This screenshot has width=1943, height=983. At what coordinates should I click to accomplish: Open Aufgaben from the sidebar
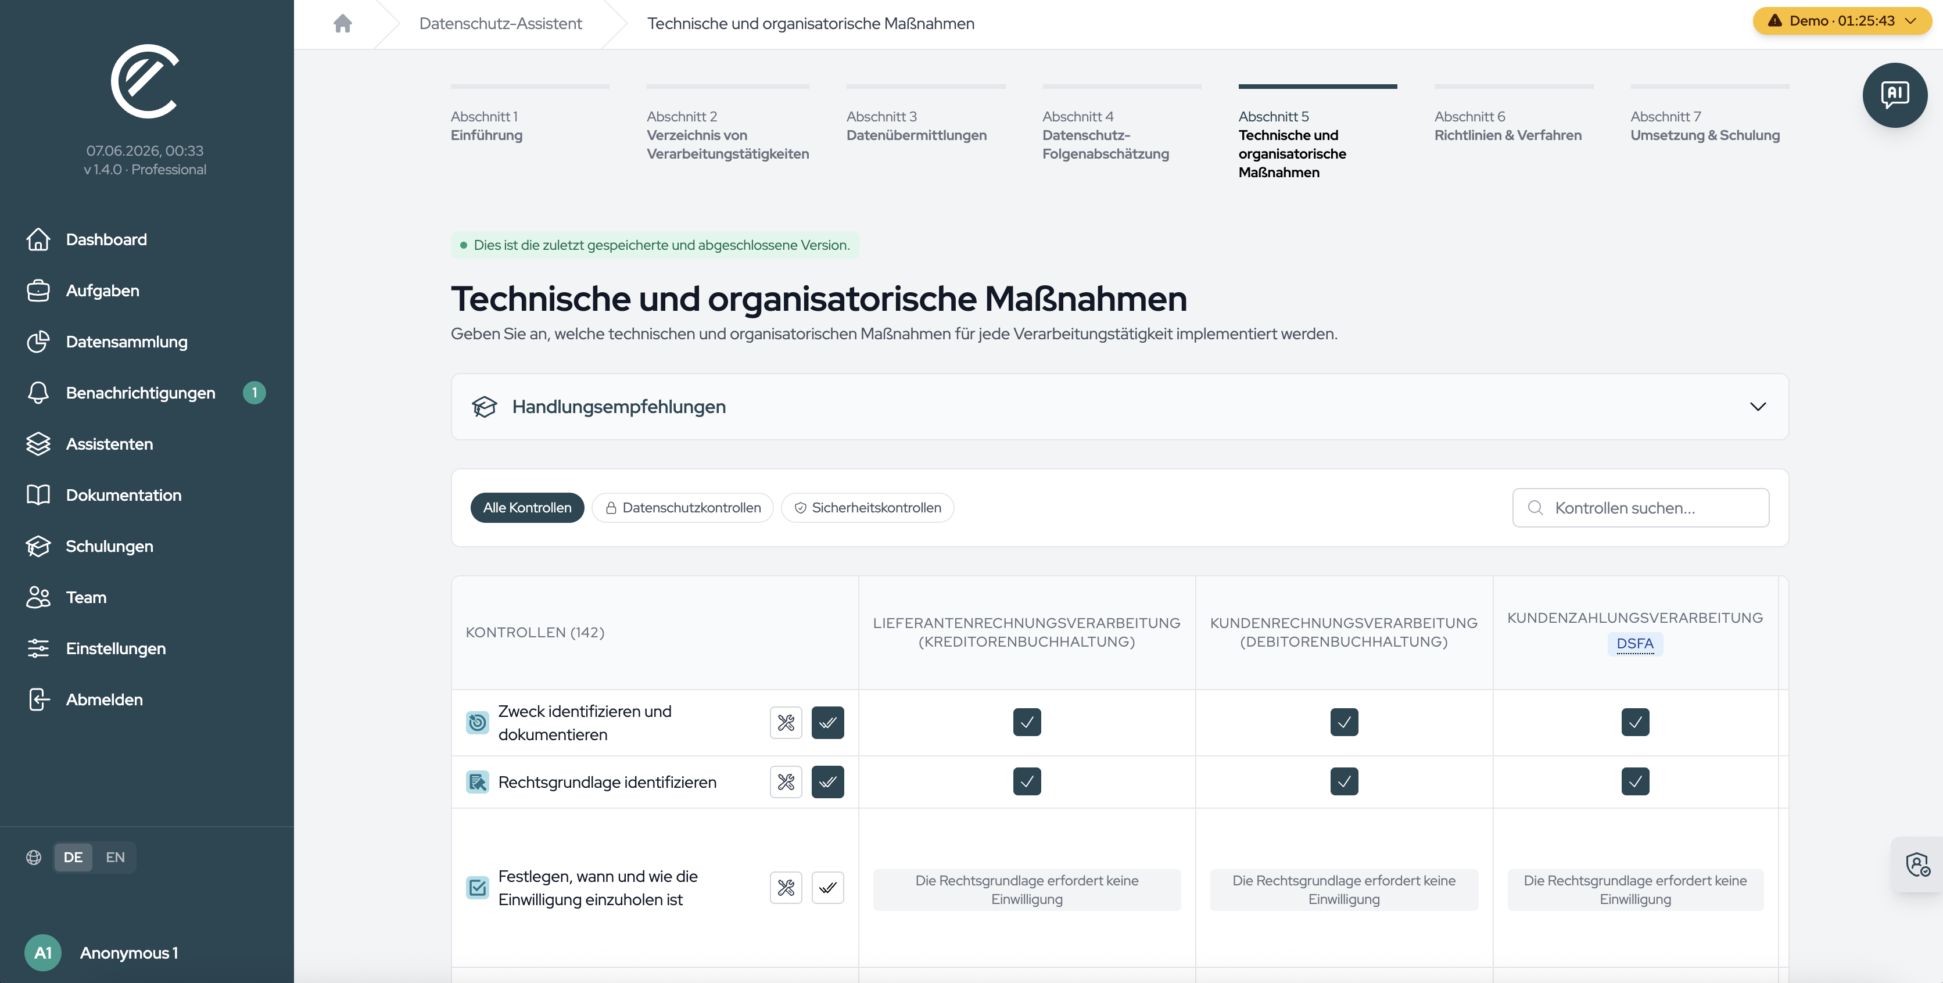(x=102, y=290)
